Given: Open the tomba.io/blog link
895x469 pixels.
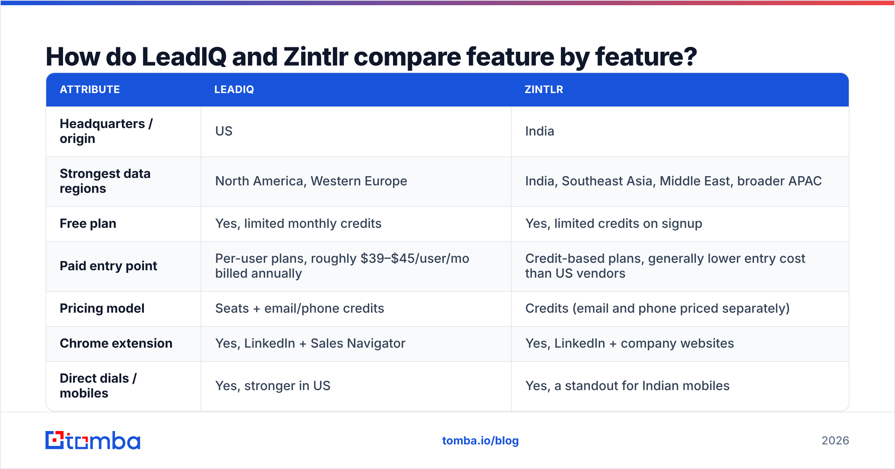Looking at the screenshot, I should click(x=480, y=441).
